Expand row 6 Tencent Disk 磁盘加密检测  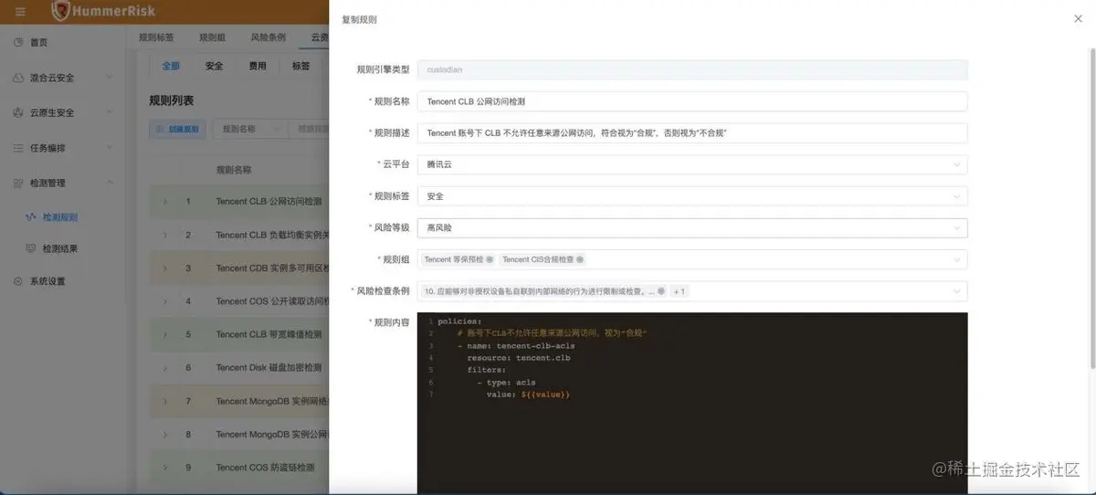tap(165, 367)
